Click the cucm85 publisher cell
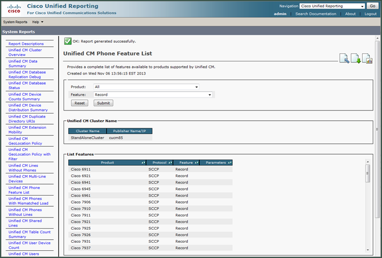Image resolution: width=382 pixels, height=258 pixels. click(x=129, y=137)
